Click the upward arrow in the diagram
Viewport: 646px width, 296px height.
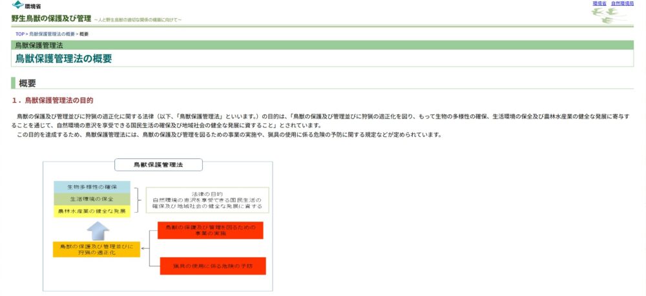pos(98,229)
